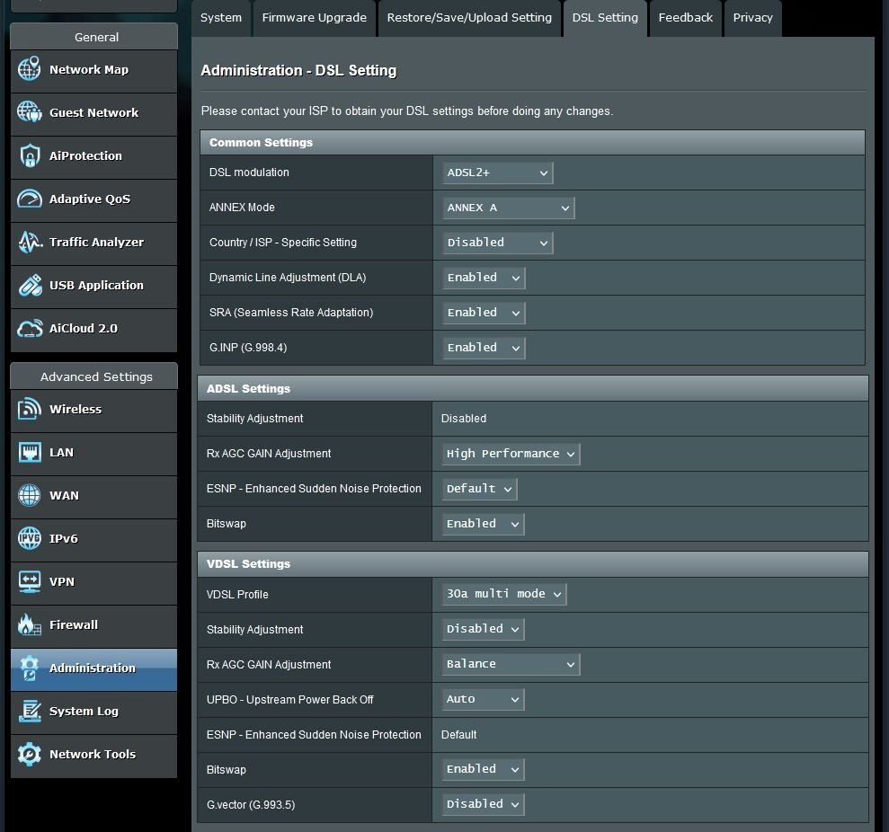
Task: Open the ADSL Bitswap dropdown
Action: 483,524
